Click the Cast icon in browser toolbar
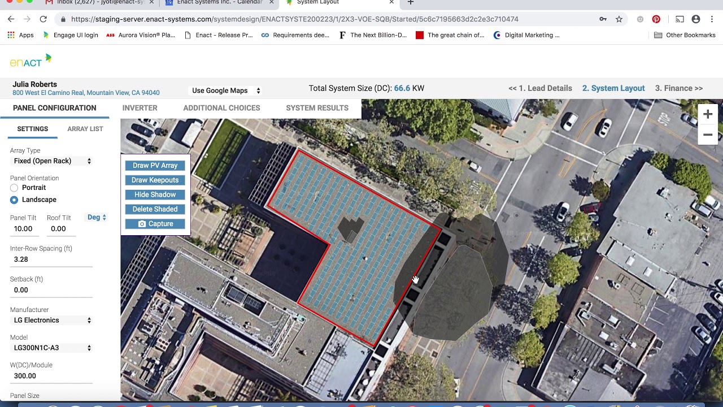Screen dimensions: 723x407 (680, 19)
